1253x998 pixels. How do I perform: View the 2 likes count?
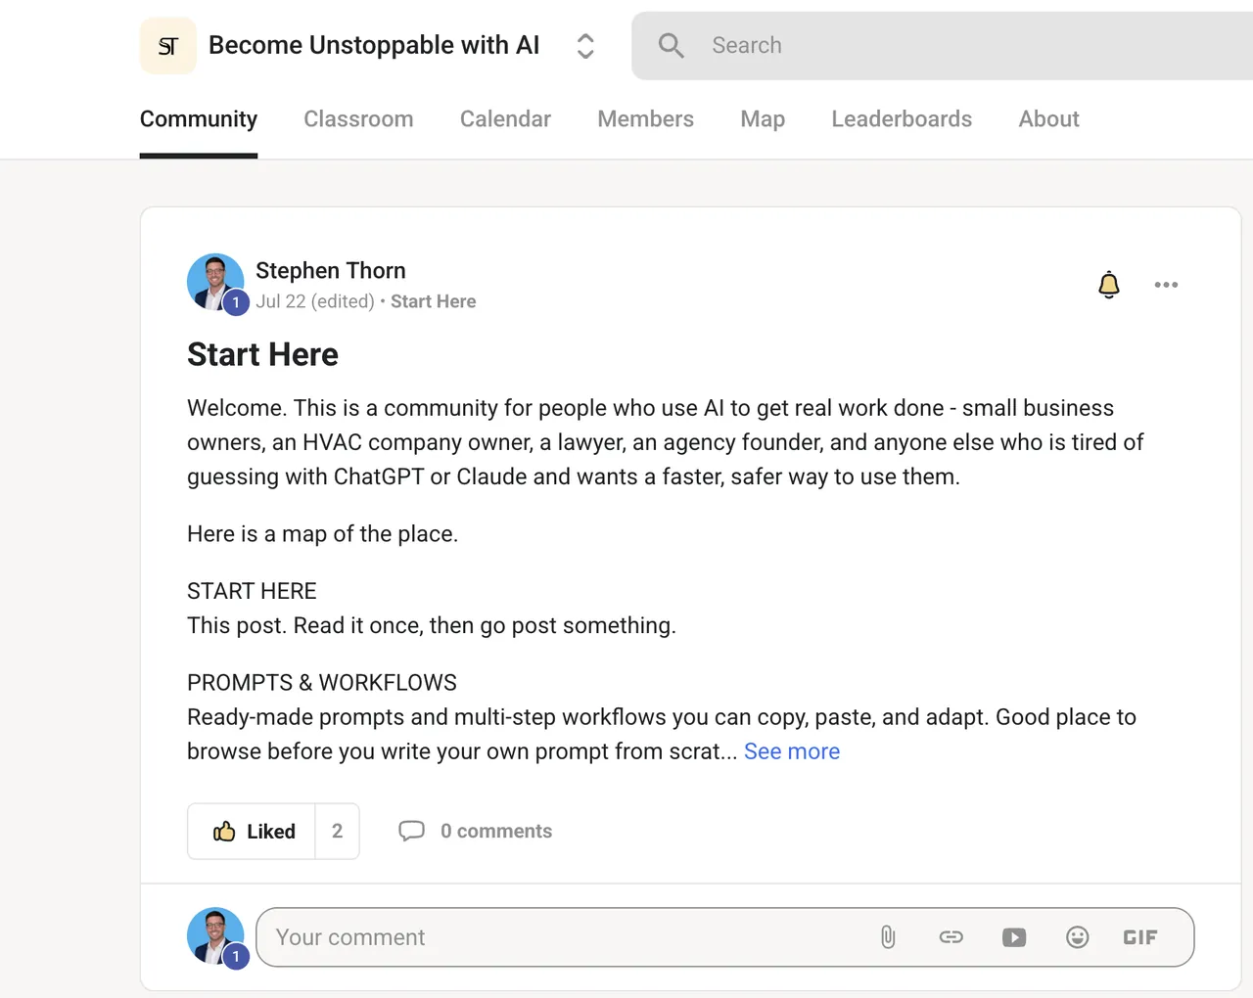tap(337, 832)
